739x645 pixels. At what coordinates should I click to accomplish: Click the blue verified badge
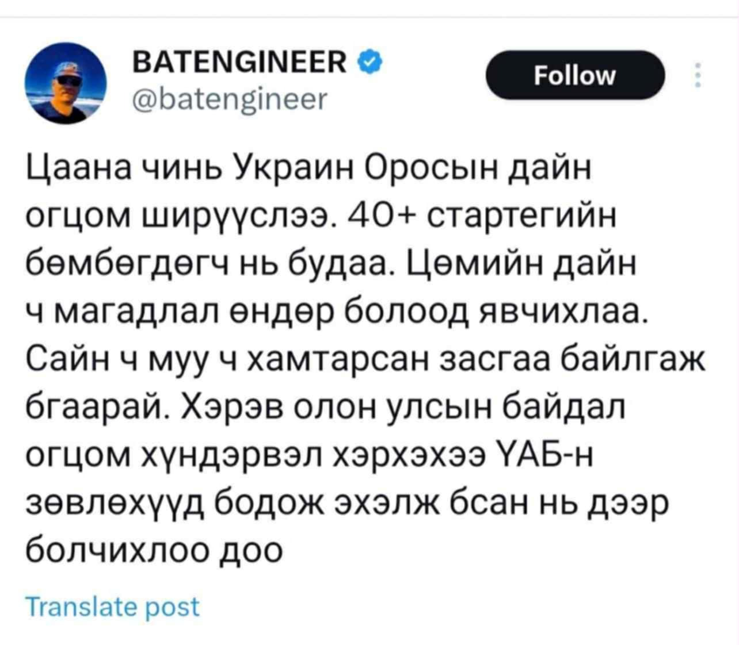click(x=369, y=60)
